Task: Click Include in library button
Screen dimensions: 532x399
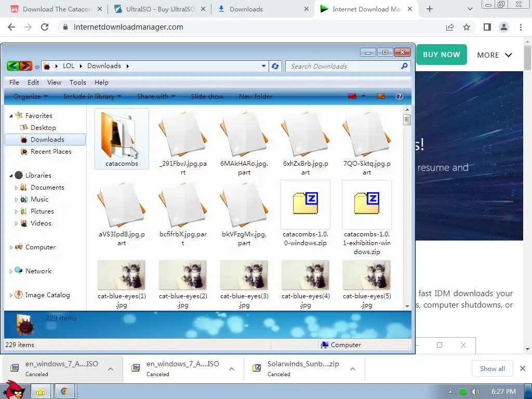Action: (x=92, y=96)
